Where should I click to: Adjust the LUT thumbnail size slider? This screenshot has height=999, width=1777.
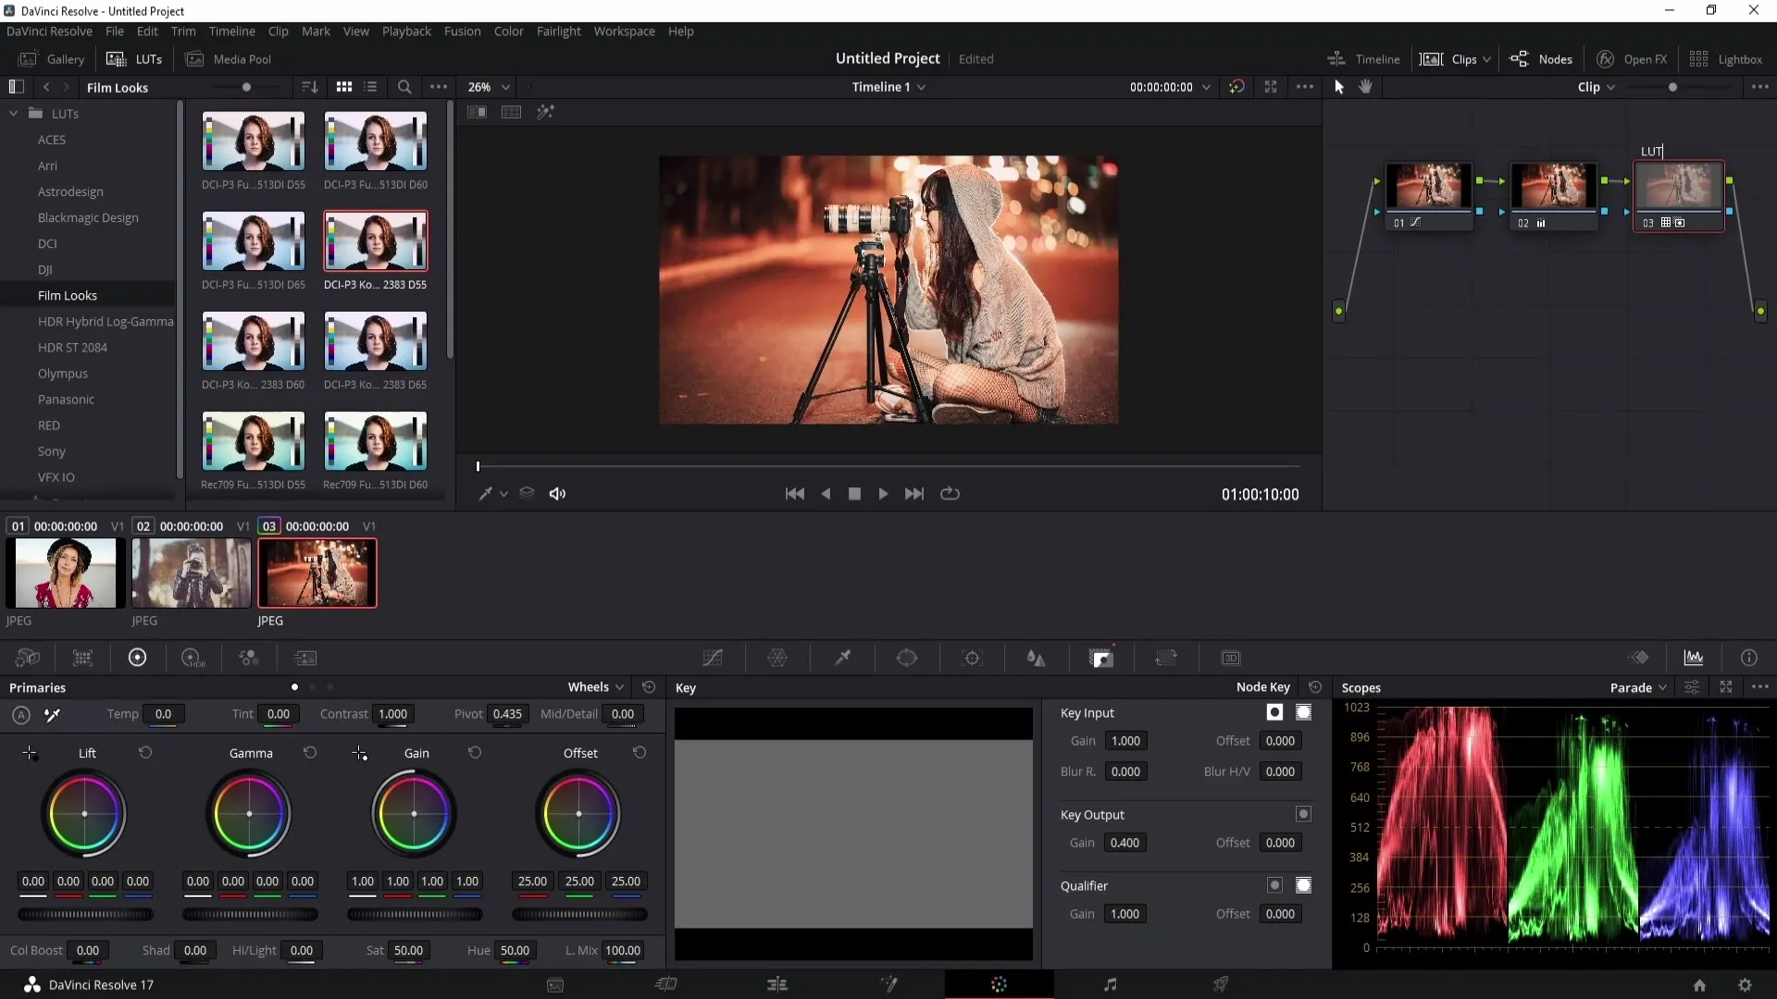coord(246,87)
